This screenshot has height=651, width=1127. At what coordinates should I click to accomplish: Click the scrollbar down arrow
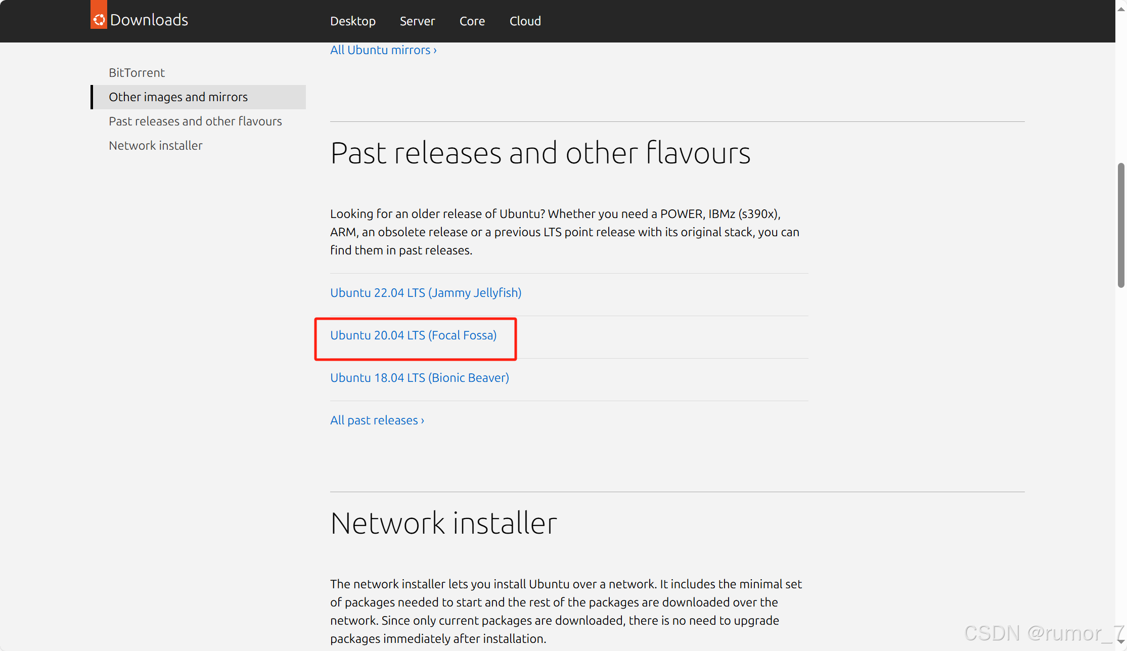1121,641
